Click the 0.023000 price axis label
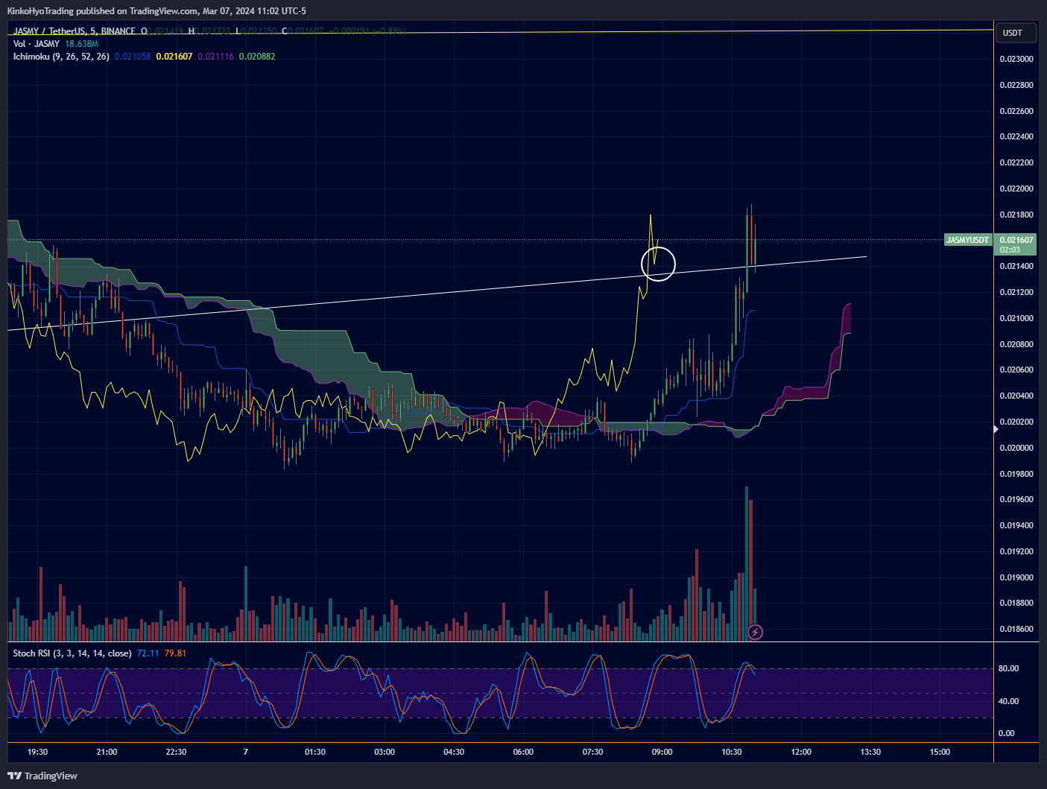Viewport: 1047px width, 789px height. pyautogui.click(x=1016, y=59)
